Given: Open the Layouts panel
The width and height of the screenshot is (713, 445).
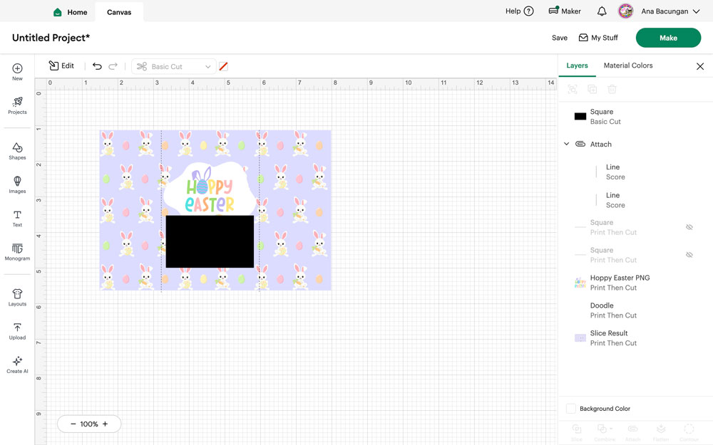Looking at the screenshot, I should click(x=17, y=297).
